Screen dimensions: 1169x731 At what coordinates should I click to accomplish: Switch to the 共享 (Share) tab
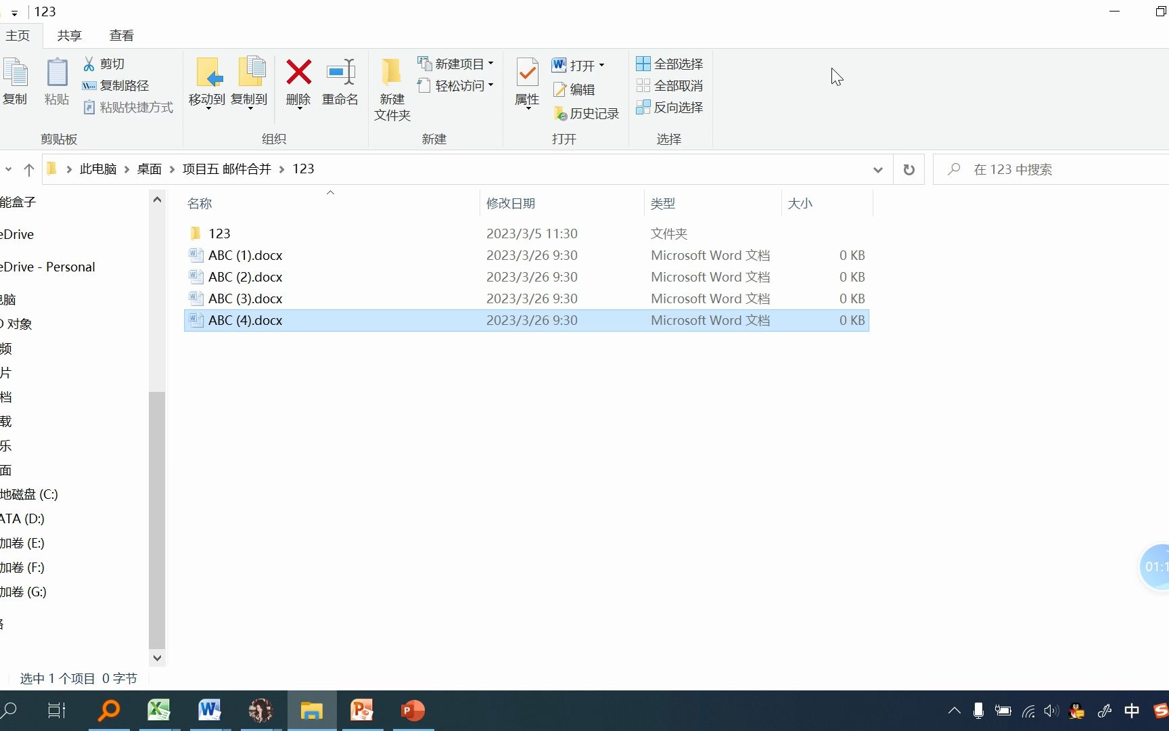pyautogui.click(x=68, y=35)
